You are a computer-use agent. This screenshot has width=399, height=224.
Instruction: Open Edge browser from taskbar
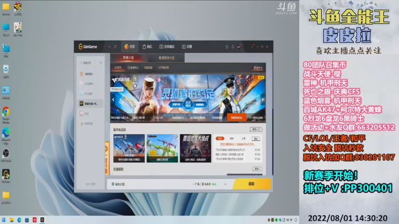click(19, 220)
